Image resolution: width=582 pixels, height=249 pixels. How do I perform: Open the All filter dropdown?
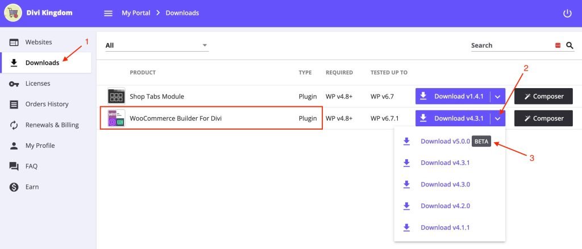click(157, 45)
